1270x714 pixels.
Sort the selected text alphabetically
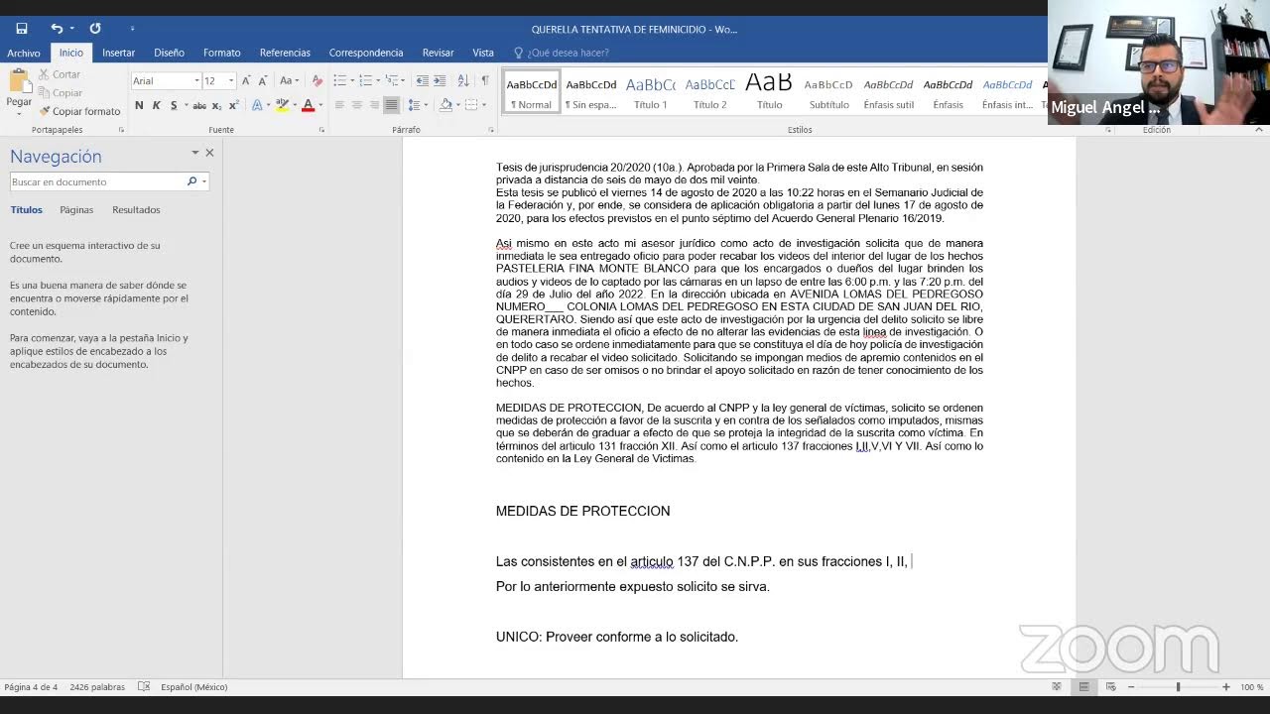pos(463,80)
